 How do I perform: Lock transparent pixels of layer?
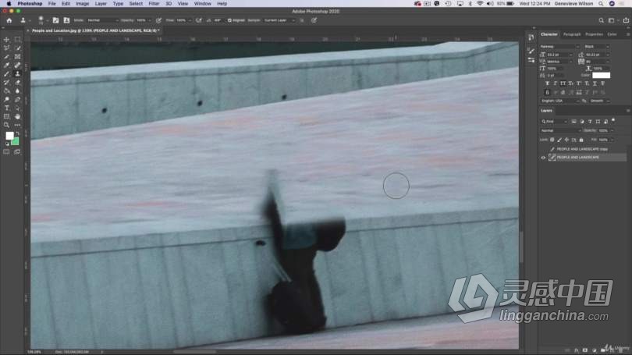552,140
